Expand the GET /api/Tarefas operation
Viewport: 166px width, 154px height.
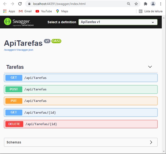click(81, 78)
